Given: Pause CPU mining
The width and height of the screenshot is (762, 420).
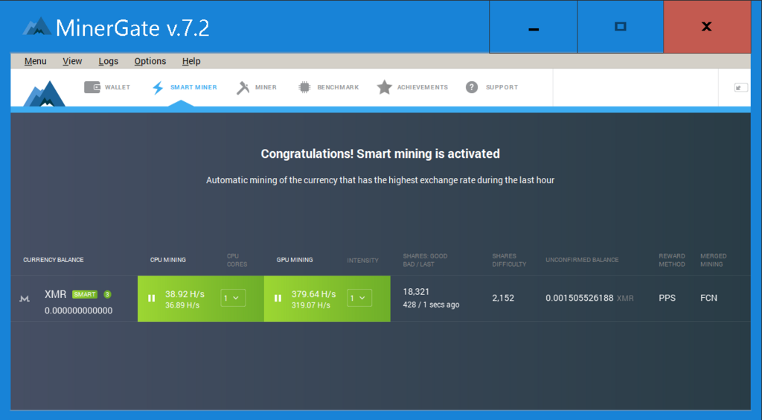Looking at the screenshot, I should (x=152, y=298).
